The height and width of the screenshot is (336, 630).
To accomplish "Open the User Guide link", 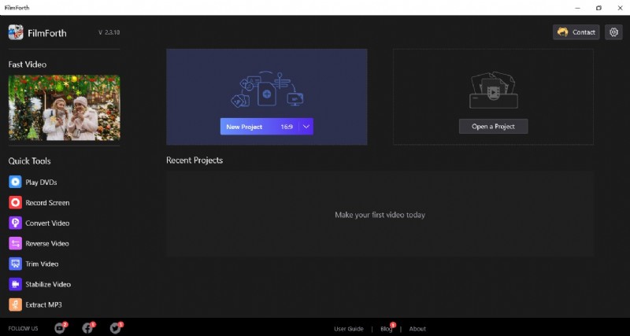I will point(349,329).
